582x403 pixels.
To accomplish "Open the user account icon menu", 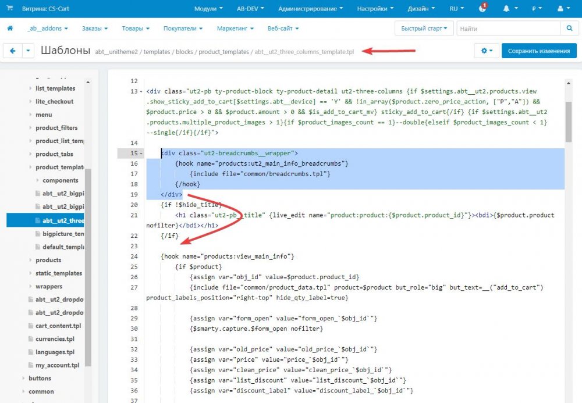I will pos(563,9).
